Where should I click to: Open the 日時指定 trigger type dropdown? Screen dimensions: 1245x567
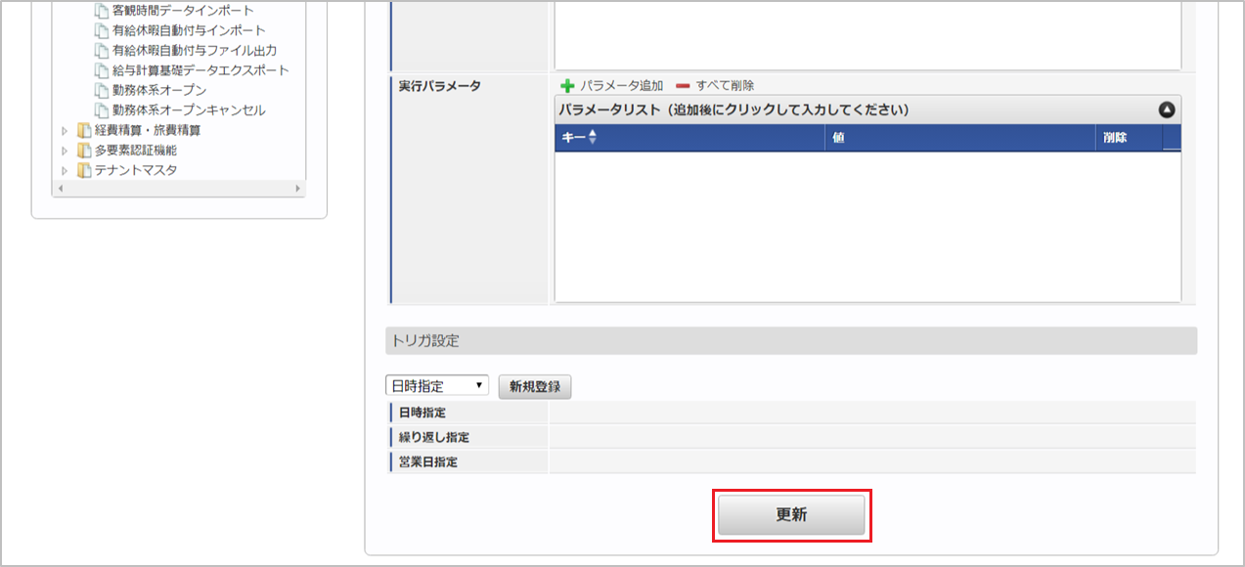pos(437,386)
